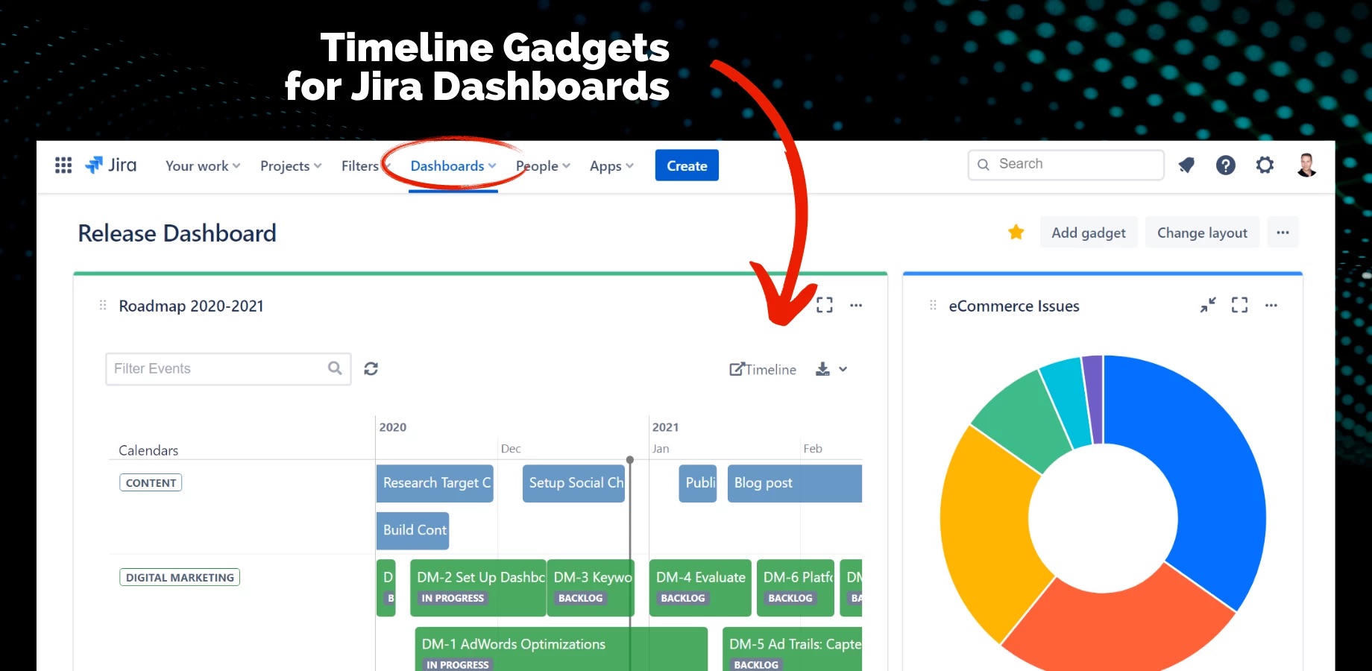Open the Help menu icon
This screenshot has height=671, width=1372.
[1226, 165]
